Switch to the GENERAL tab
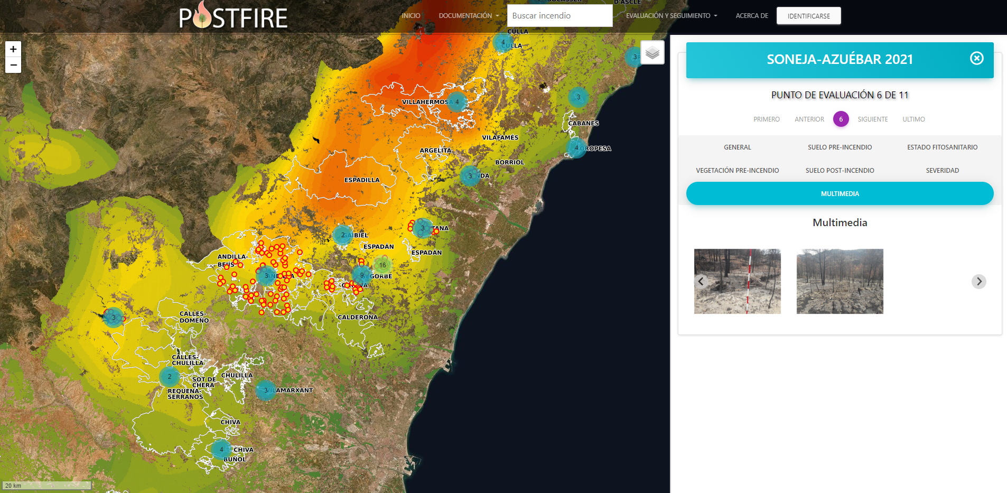This screenshot has height=493, width=1007. tap(738, 147)
